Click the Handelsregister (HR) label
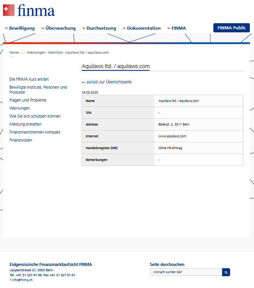The width and height of the screenshot is (254, 288). coord(101,148)
